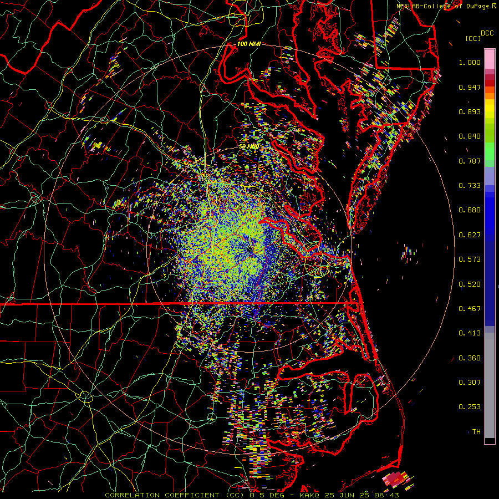Click the DCC label above the color scale
The height and width of the screenshot is (499, 499).
click(x=487, y=33)
